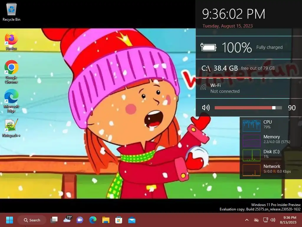
Task: Open the weather widget showing 73°
Action: (x=68, y=219)
